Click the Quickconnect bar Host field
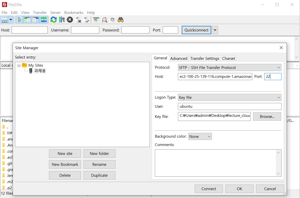The image size is (300, 198). pos(30,30)
